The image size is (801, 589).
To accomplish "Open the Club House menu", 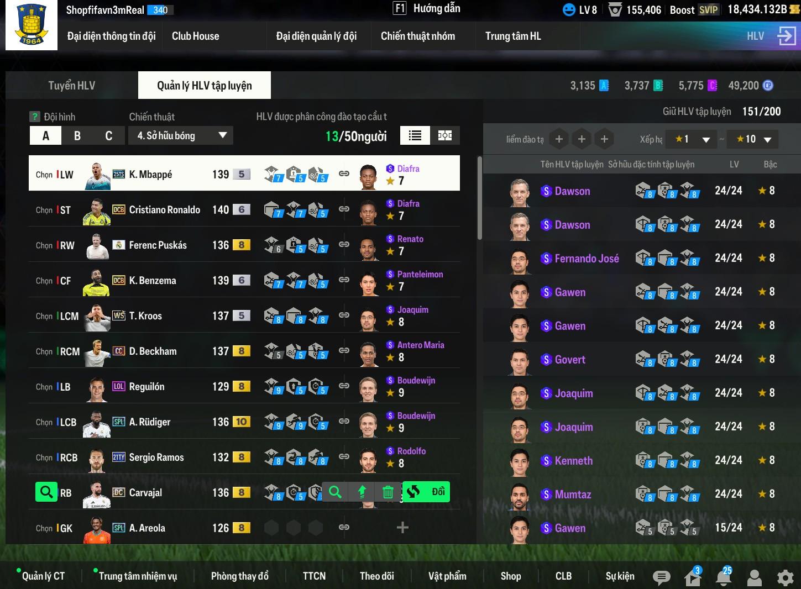I will (196, 36).
